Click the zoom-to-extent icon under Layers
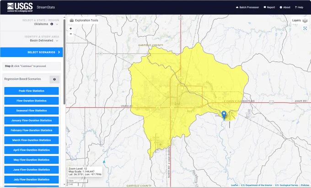This screenshot has width=311, height=188. (305, 28)
